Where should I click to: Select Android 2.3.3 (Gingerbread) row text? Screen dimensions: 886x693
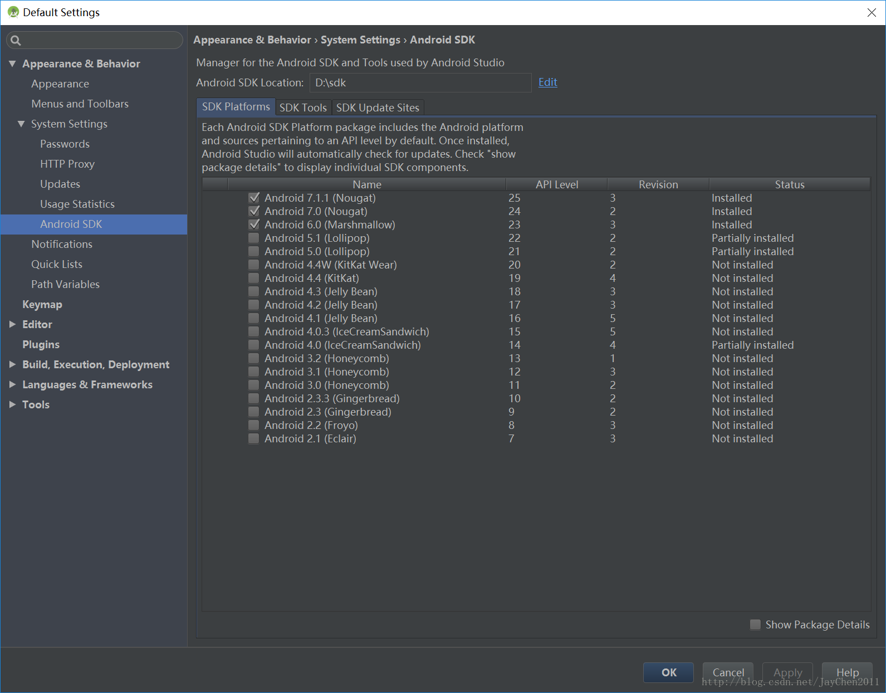tap(332, 398)
